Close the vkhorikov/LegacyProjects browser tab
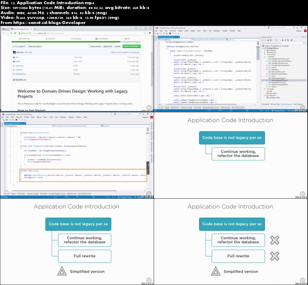 pyautogui.click(x=31, y=29)
